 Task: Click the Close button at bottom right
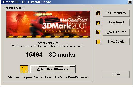pyautogui.click(x=116, y=75)
